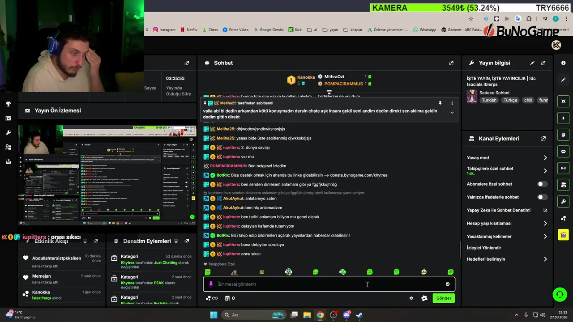Click the pin icon on pinned message
The image size is (573, 322).
(x=440, y=103)
